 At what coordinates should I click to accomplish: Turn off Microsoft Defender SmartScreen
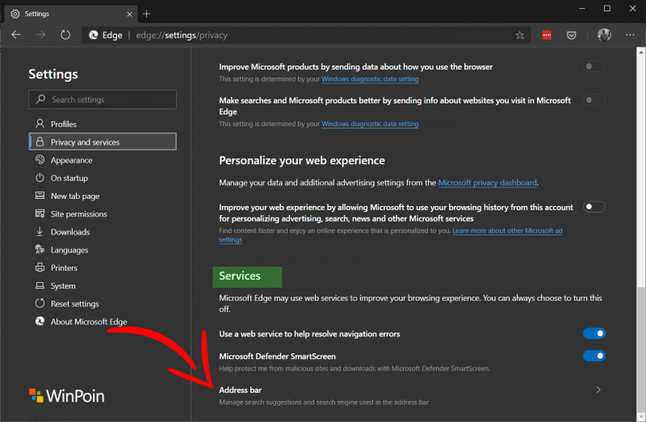pos(594,356)
